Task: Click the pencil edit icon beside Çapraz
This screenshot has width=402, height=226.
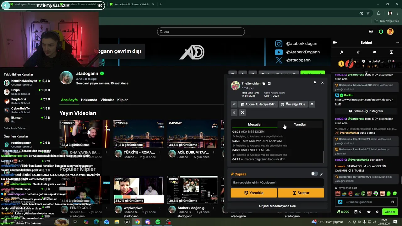Action: point(321,174)
